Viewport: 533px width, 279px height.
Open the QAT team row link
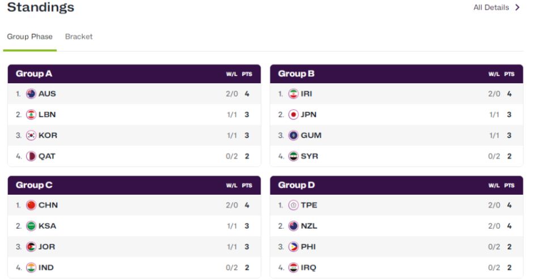[47, 156]
